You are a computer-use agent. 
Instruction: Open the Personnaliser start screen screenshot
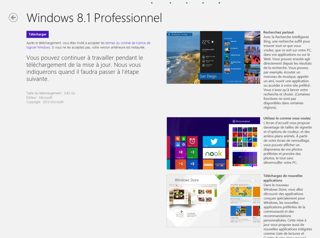tap(213, 143)
